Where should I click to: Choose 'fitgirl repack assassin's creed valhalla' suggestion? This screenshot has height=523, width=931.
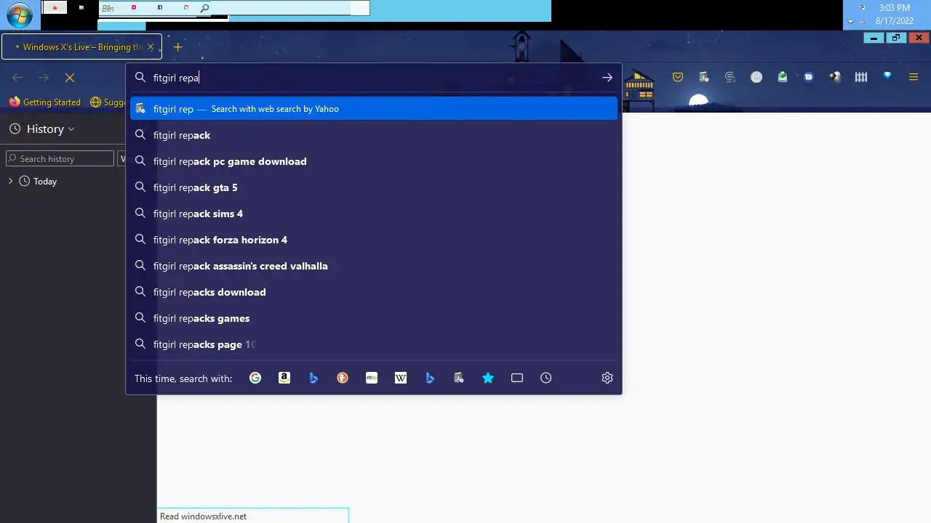tap(374, 266)
